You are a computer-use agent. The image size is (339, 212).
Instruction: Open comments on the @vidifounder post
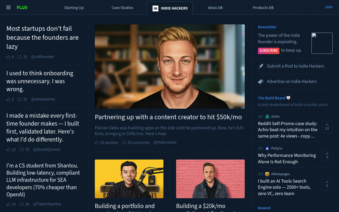[20, 57]
